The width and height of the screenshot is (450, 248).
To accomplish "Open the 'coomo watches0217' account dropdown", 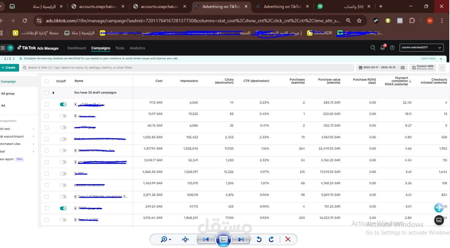I will click(422, 47).
